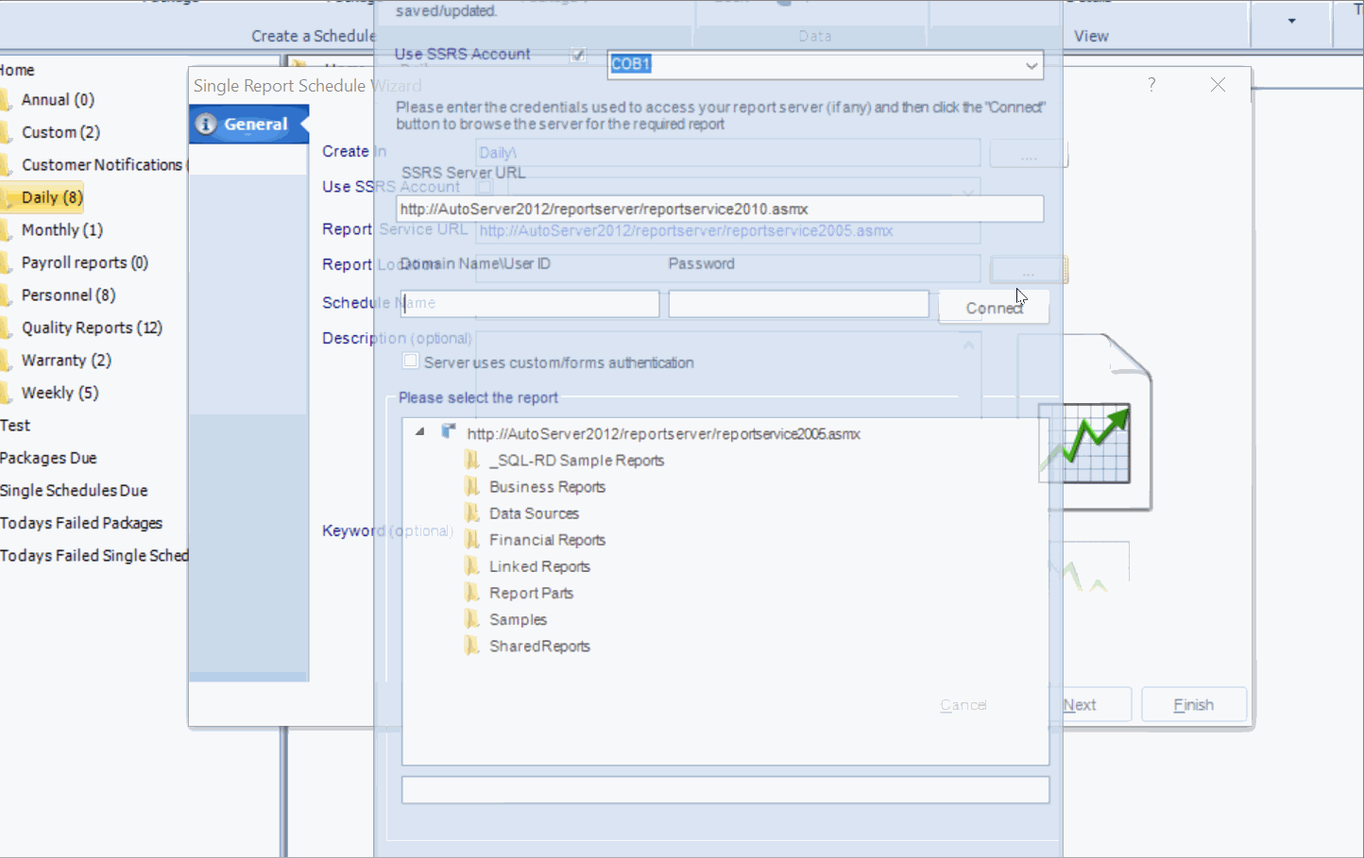Click the Financial Reports folder icon
This screenshot has height=858, width=1364.
(x=472, y=540)
